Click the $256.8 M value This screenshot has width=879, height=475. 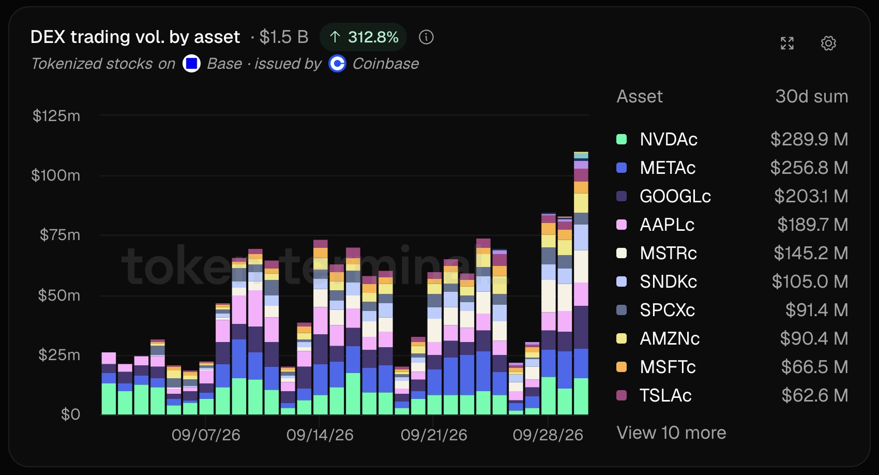[x=809, y=168]
